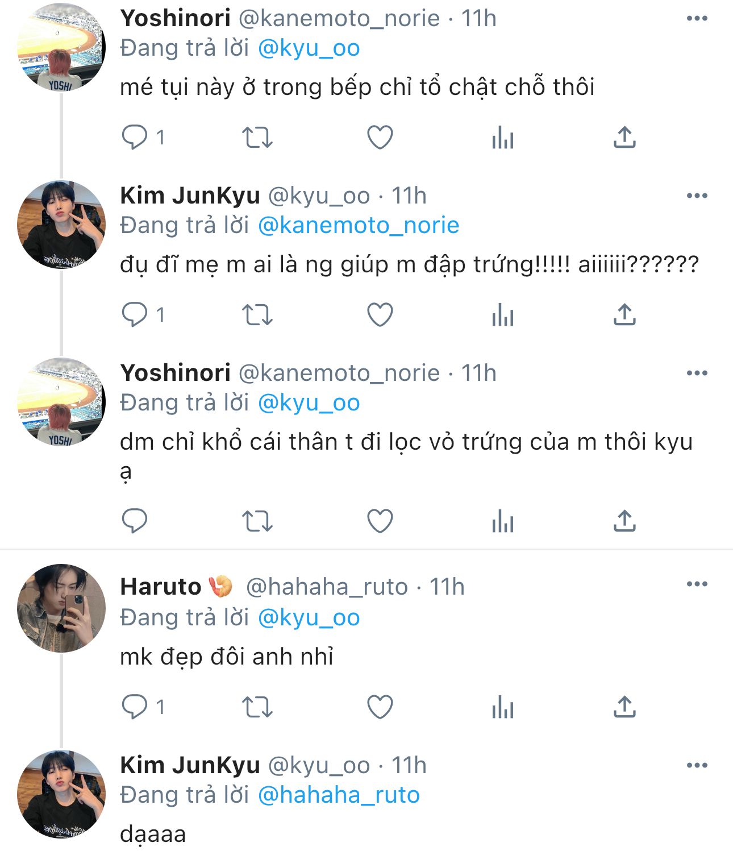This screenshot has width=733, height=859.
Task: Open more options on Kim JunKyu's last tweet
Action: pos(697,766)
